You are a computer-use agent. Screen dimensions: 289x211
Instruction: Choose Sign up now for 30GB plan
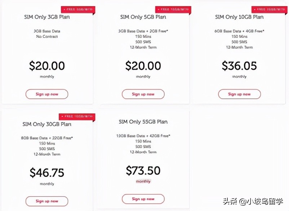click(x=47, y=201)
